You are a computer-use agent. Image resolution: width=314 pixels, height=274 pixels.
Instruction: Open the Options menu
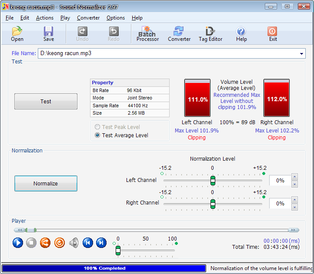coord(116,18)
